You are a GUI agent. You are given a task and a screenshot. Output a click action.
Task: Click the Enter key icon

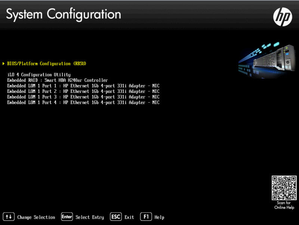[67, 217]
